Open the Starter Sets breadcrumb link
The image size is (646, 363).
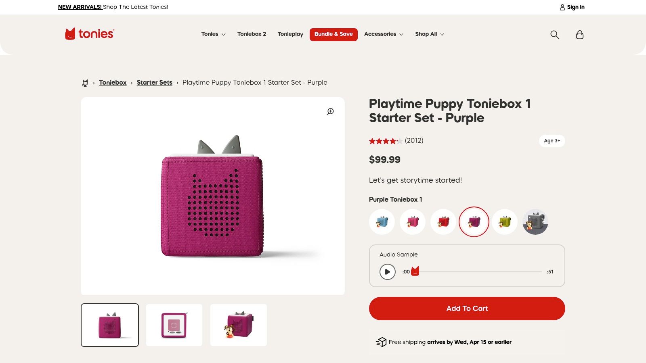154,82
